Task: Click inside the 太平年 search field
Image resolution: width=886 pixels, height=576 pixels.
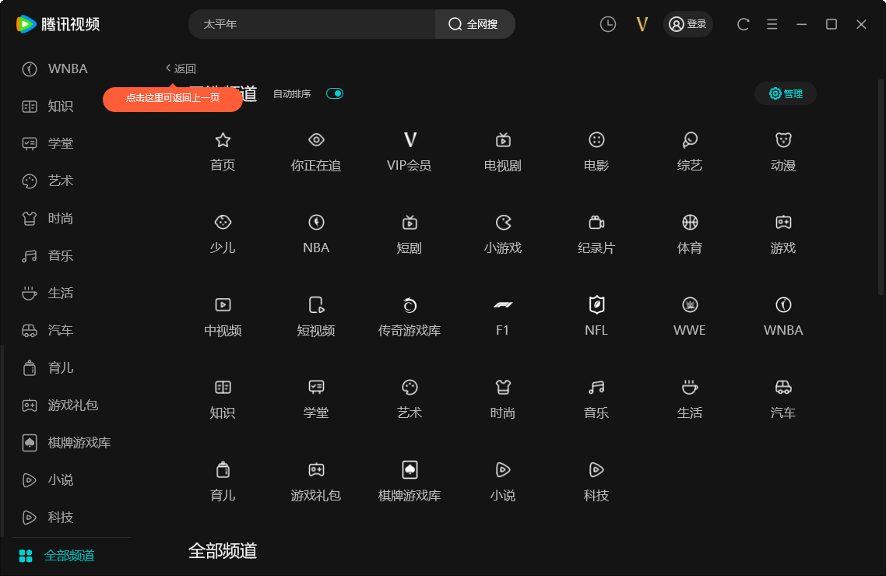Action: (311, 24)
